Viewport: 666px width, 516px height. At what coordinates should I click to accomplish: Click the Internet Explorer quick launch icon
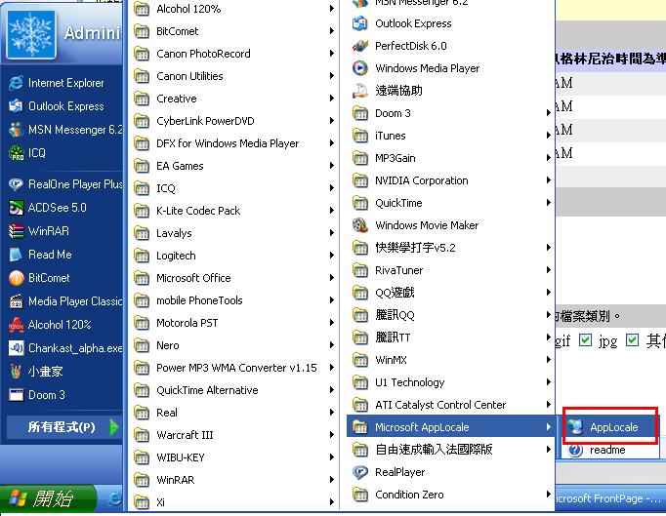(x=114, y=498)
